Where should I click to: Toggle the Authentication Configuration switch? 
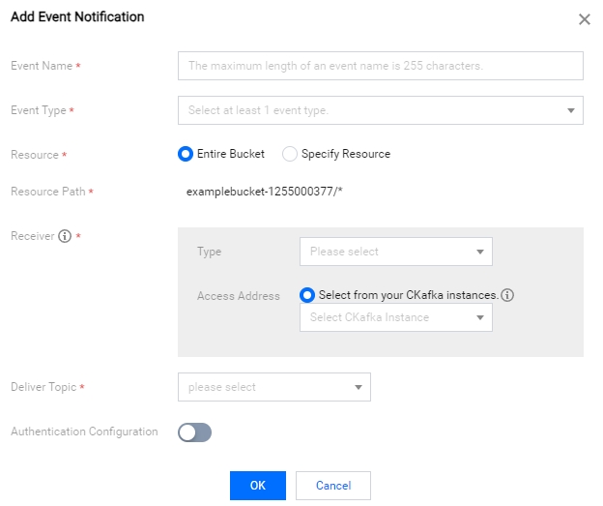[x=194, y=432]
